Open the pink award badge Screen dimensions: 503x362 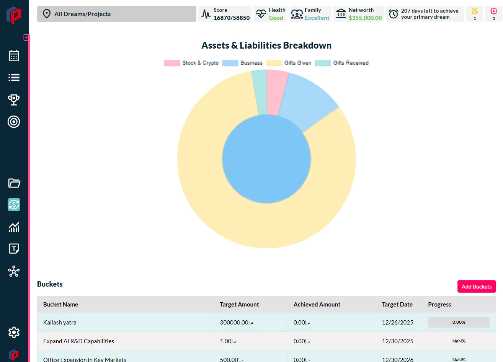pyautogui.click(x=494, y=14)
